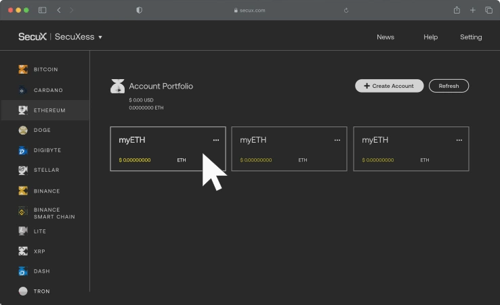Click the XRP coin icon
The image size is (500, 305).
23,251
